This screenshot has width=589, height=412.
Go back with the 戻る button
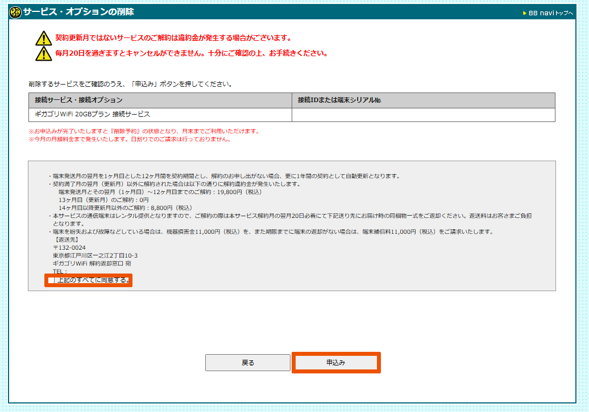click(248, 363)
